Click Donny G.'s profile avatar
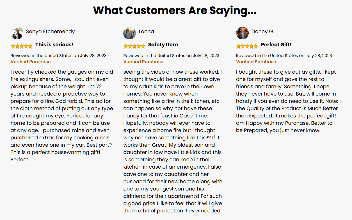 click(x=242, y=33)
